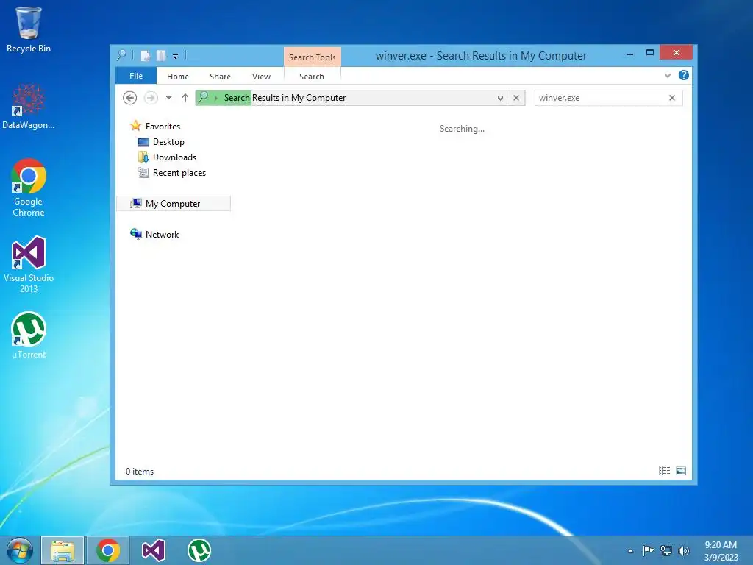Select Network in navigation pane

[x=154, y=235]
